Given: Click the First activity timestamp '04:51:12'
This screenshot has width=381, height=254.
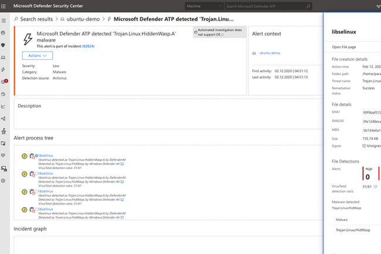Looking at the screenshot, I should coord(301,71).
